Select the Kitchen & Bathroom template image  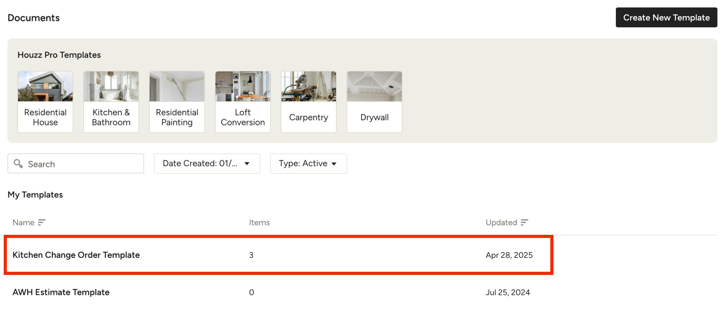tap(111, 86)
